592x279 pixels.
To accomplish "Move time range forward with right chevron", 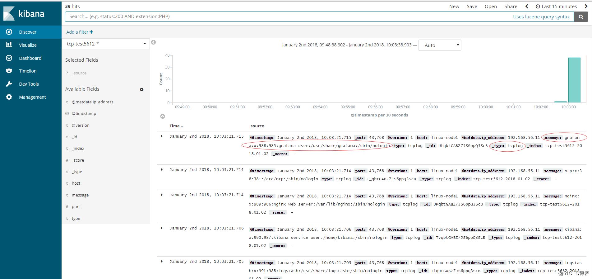I will (x=586, y=6).
